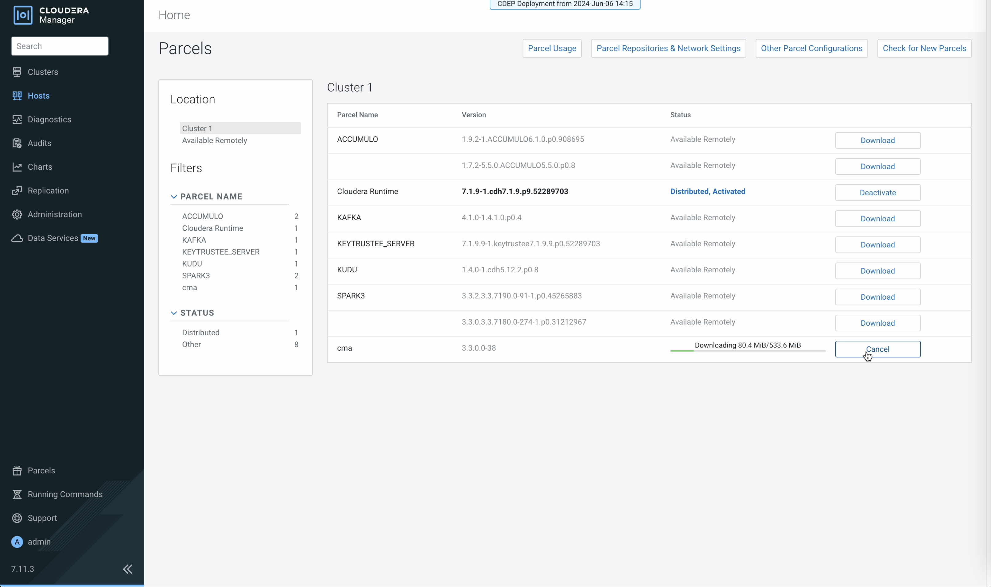Image resolution: width=991 pixels, height=587 pixels.
Task: Open the Audits menu item
Action: coord(40,143)
